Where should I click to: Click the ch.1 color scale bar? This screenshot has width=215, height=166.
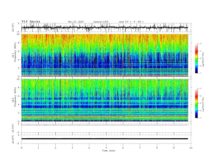tap(196, 58)
